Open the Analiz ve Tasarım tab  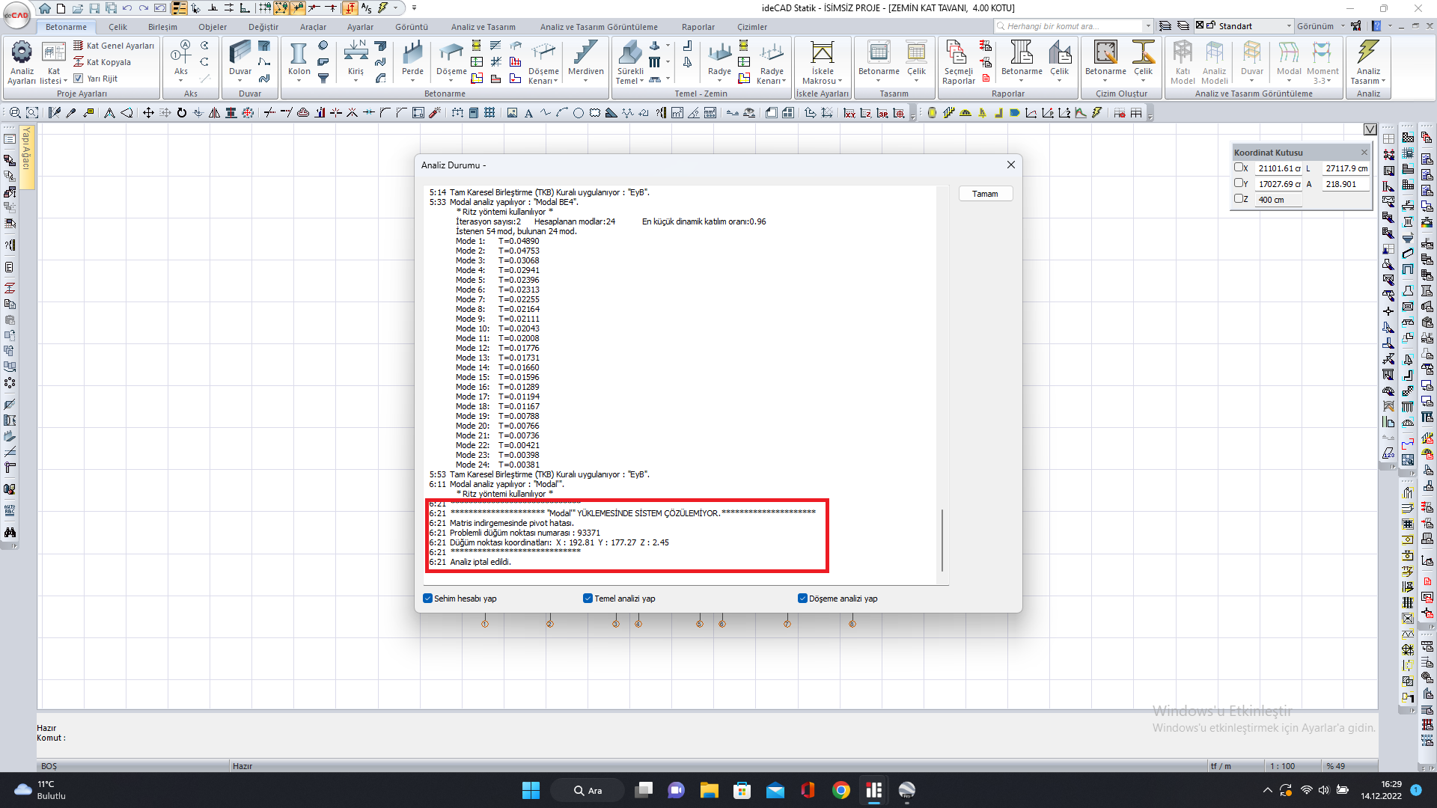[483, 27]
